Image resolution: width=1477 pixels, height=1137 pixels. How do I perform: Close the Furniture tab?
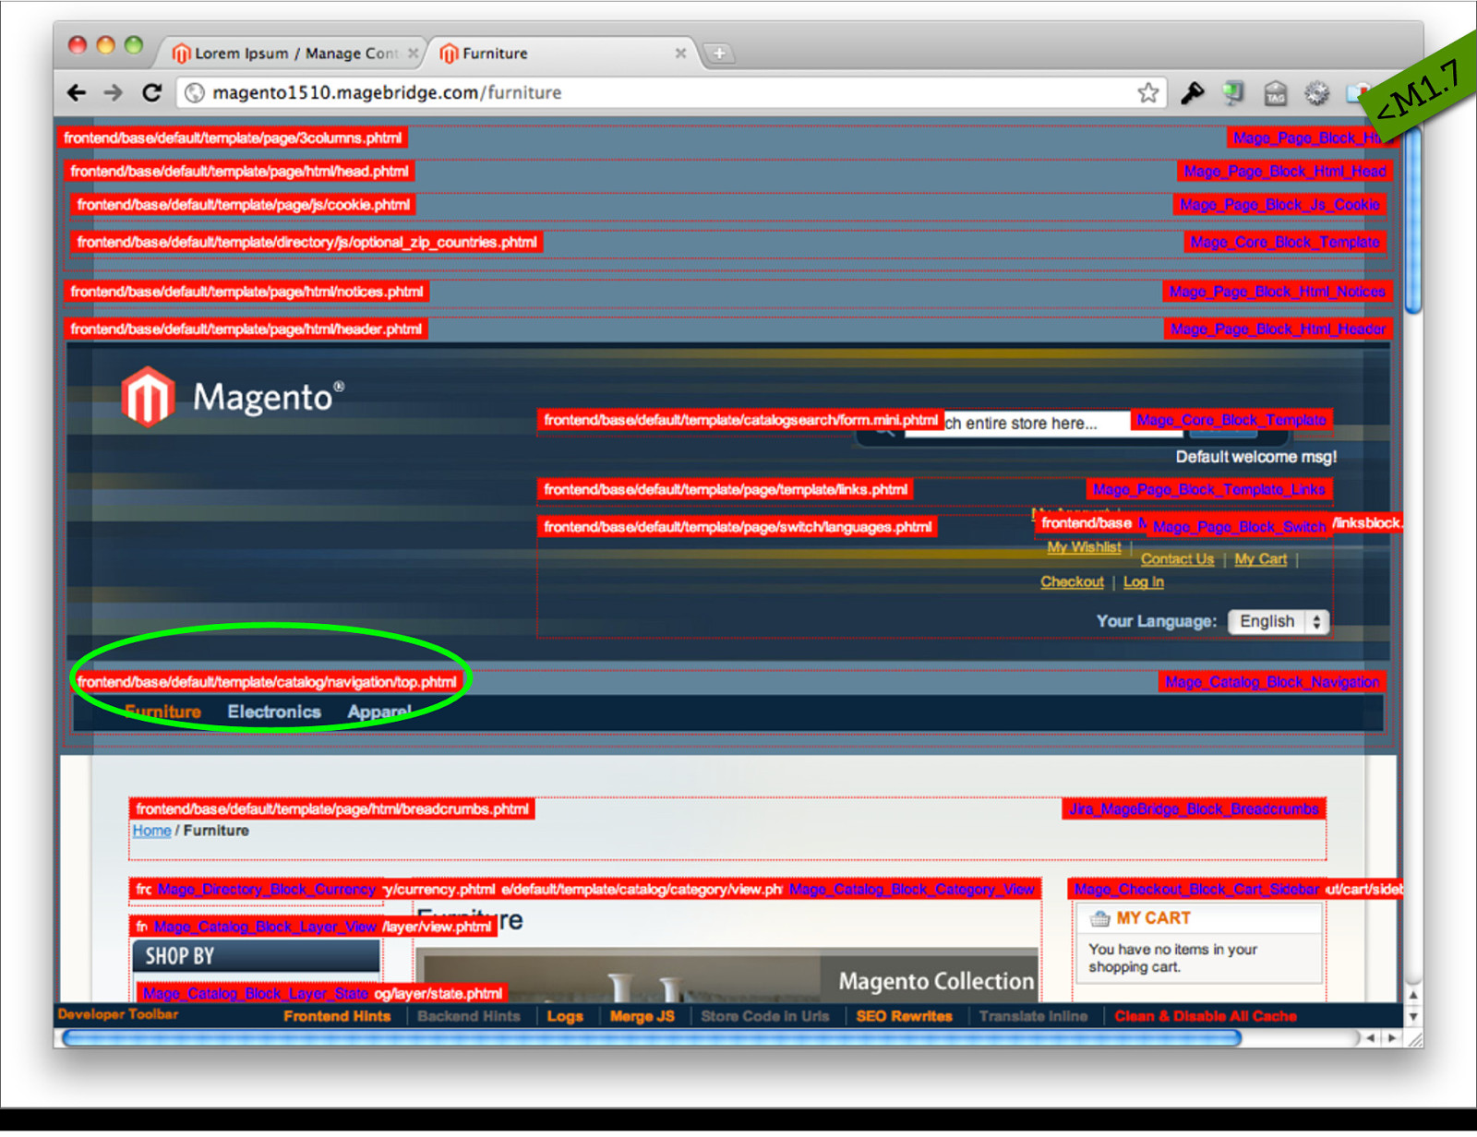coord(680,54)
